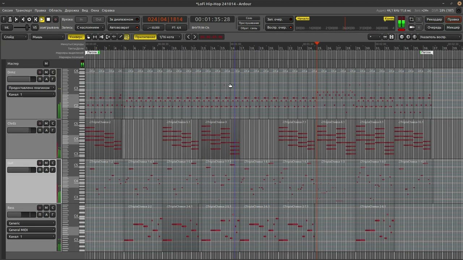
Task: Click the orange 024|04|1814 bars clock
Action: coord(165,19)
